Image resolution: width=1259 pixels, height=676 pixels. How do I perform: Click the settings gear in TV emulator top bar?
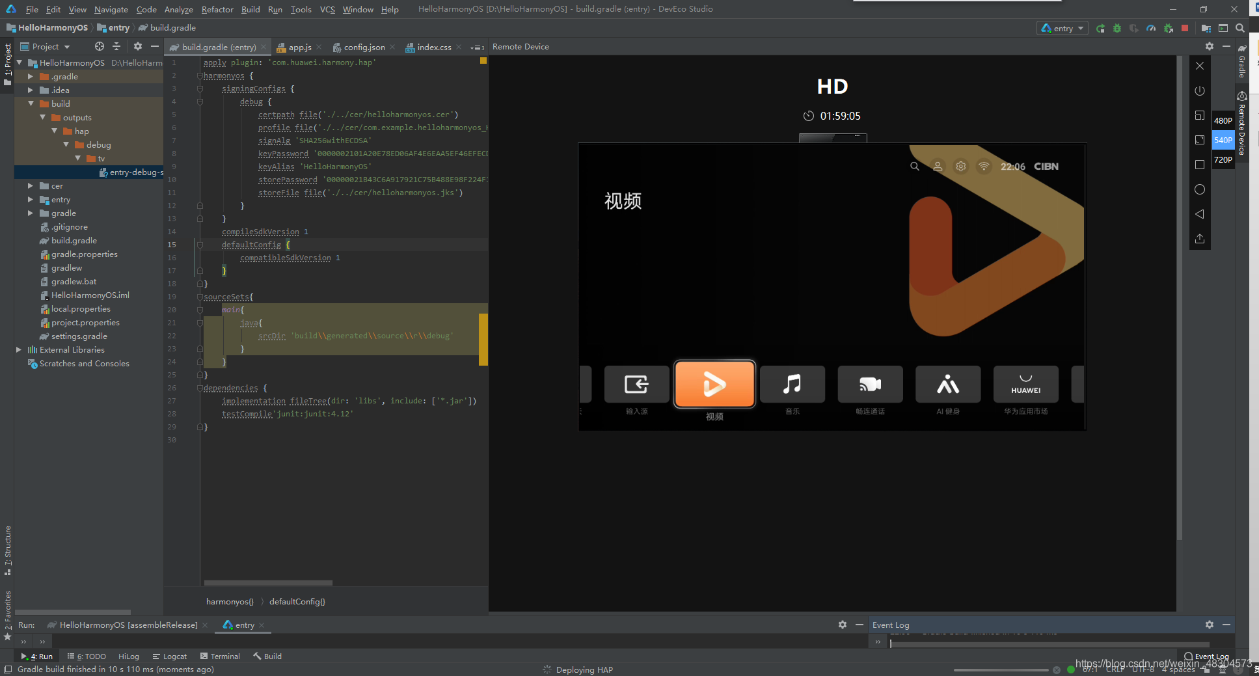(x=960, y=167)
